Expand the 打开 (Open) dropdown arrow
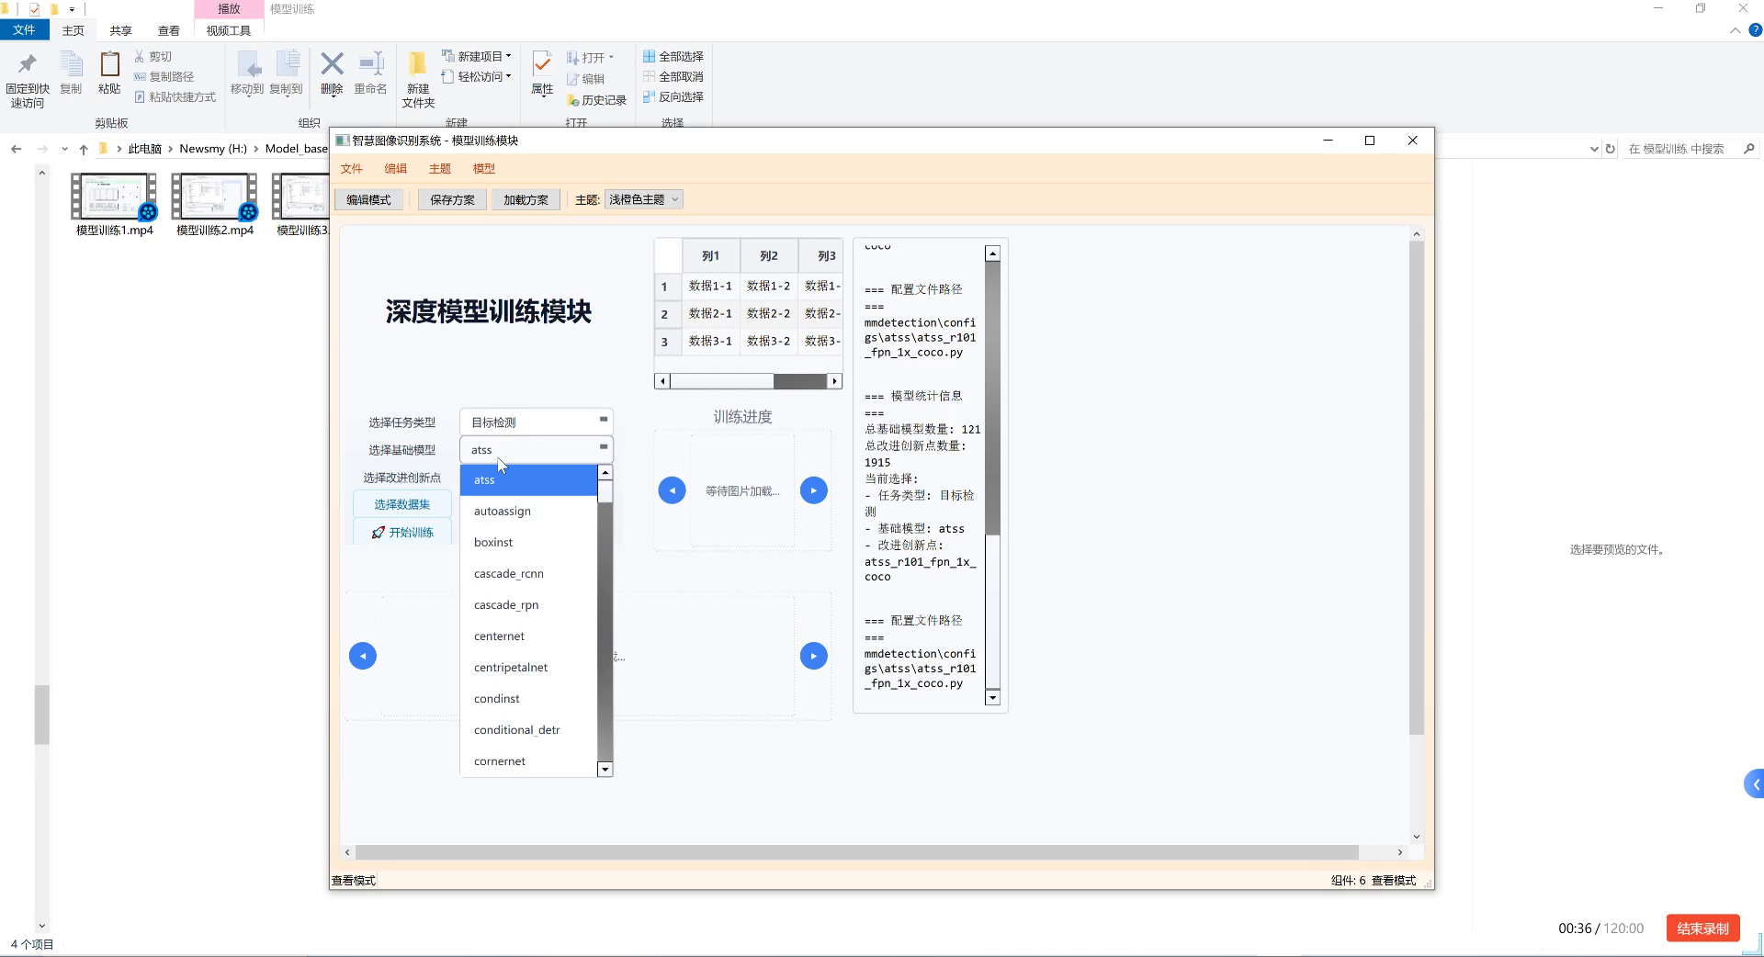 pos(609,56)
